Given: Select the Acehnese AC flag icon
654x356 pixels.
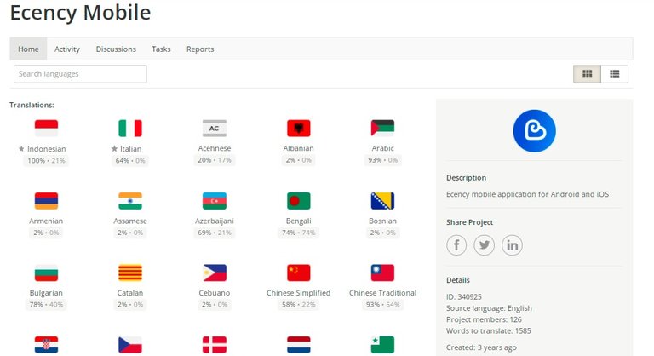Looking at the screenshot, I should tap(215, 128).
